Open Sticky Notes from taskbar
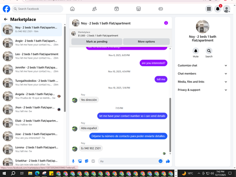236x177 pixels. click(x=51, y=173)
